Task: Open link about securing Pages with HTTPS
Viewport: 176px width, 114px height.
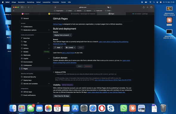Action: (113, 80)
